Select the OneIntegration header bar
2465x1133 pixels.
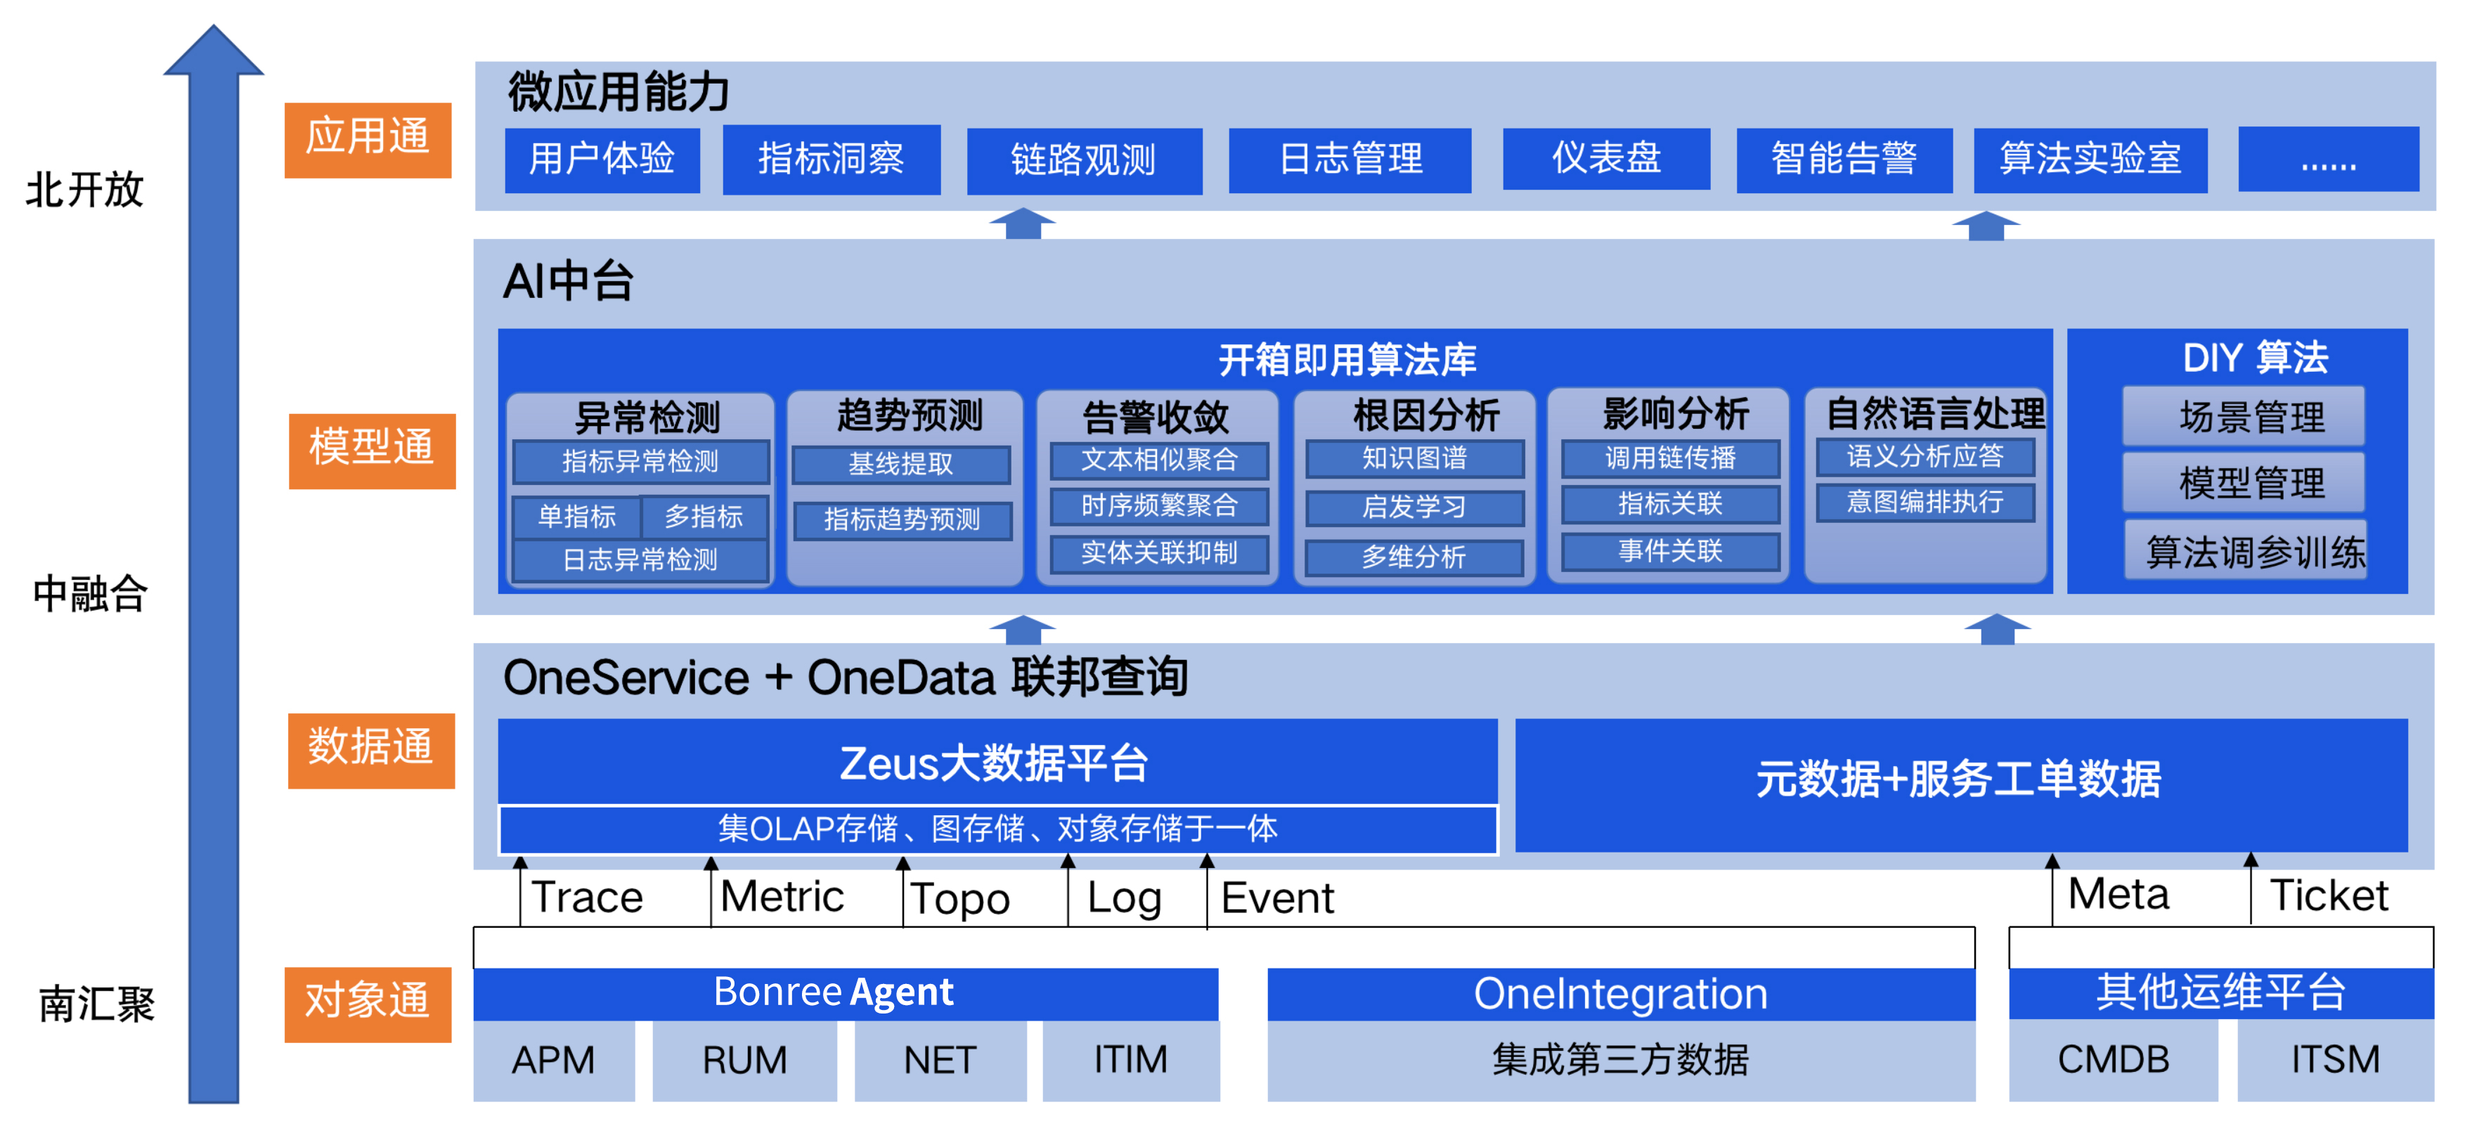(1620, 995)
